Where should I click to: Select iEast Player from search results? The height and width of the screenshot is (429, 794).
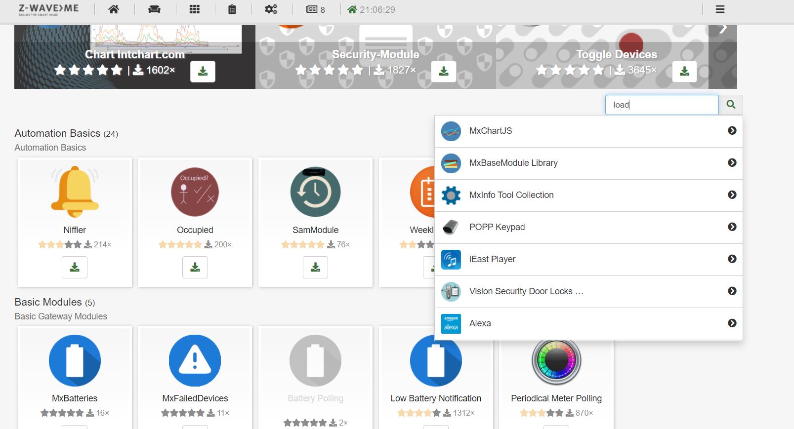pos(492,259)
